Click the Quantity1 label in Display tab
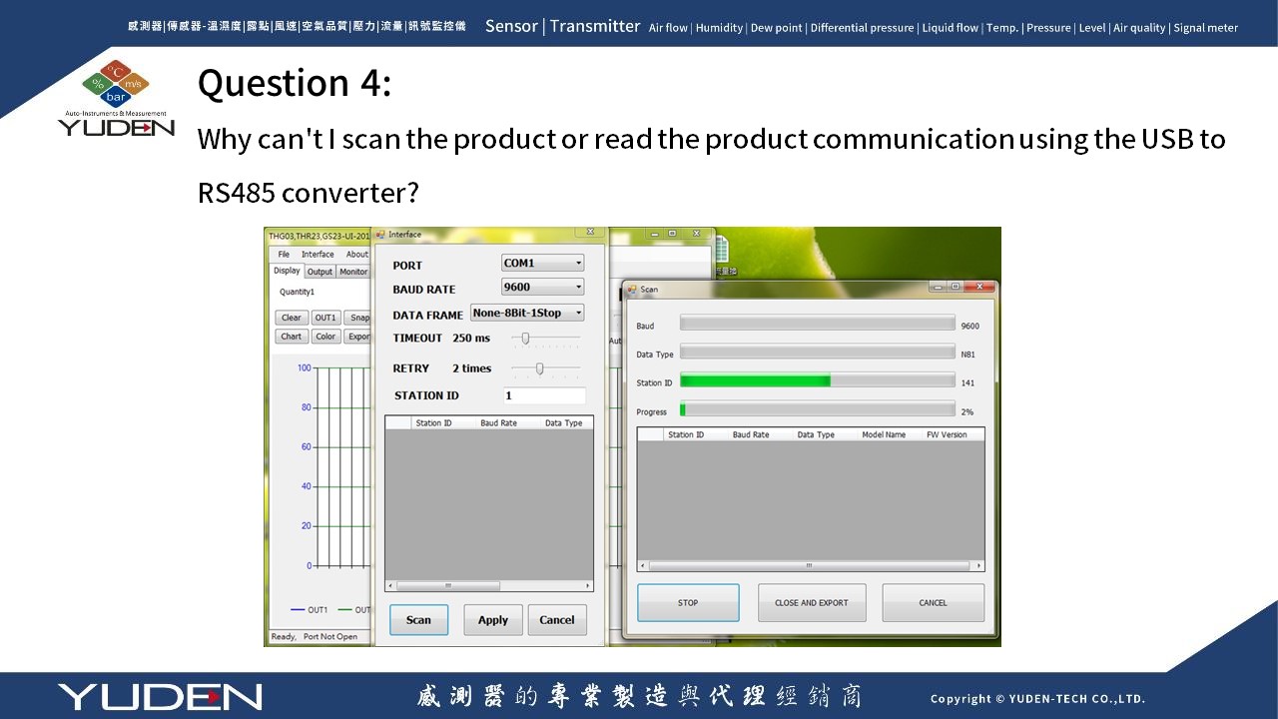 (x=297, y=292)
